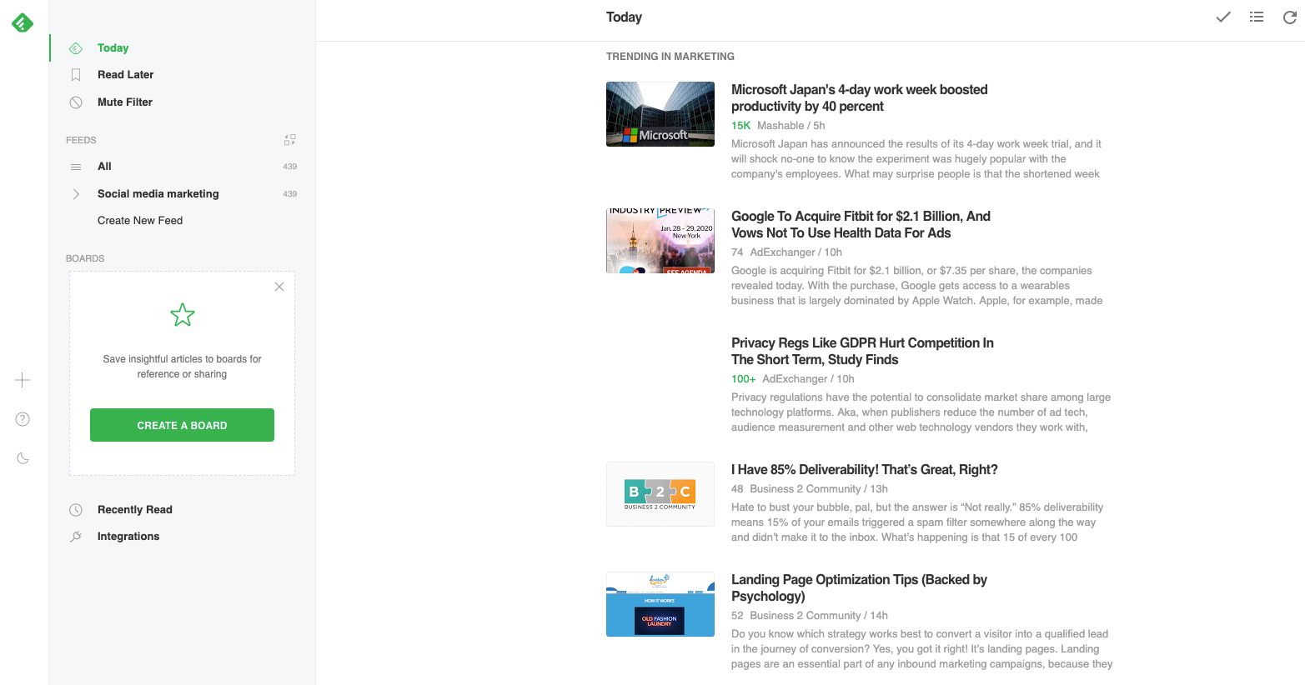Enable dark mode with the moon icon
Image resolution: width=1305 pixels, height=685 pixels.
(x=22, y=457)
